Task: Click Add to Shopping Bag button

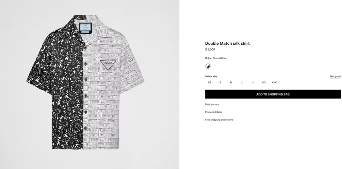Action: pyautogui.click(x=273, y=94)
